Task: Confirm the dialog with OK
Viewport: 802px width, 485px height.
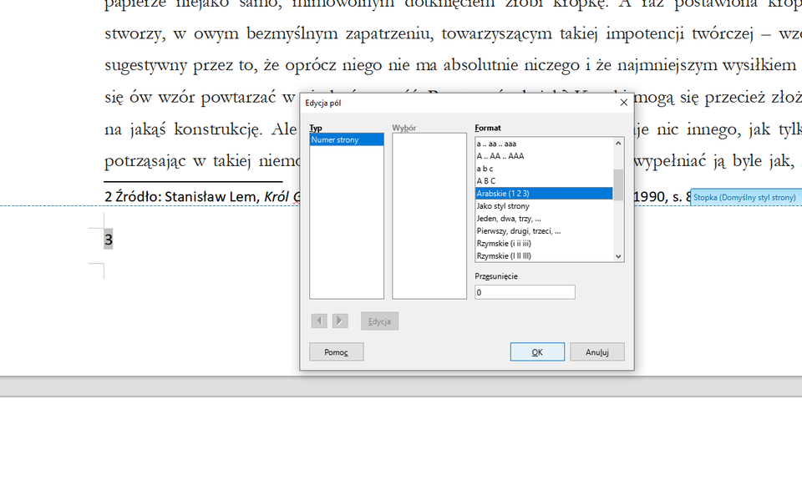Action: point(536,351)
